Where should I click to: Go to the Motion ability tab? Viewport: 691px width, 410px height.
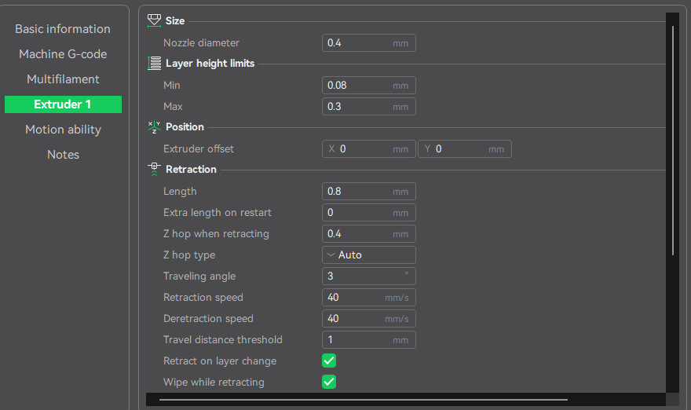[63, 130]
